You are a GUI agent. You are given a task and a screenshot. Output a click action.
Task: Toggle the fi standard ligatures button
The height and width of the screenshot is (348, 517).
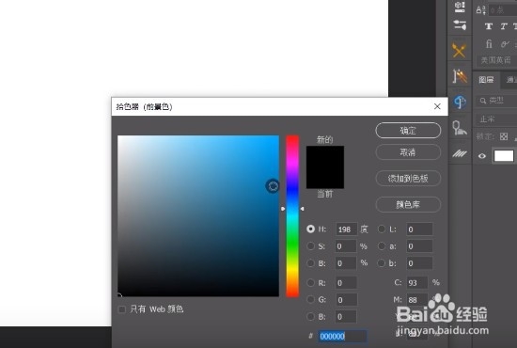click(489, 43)
